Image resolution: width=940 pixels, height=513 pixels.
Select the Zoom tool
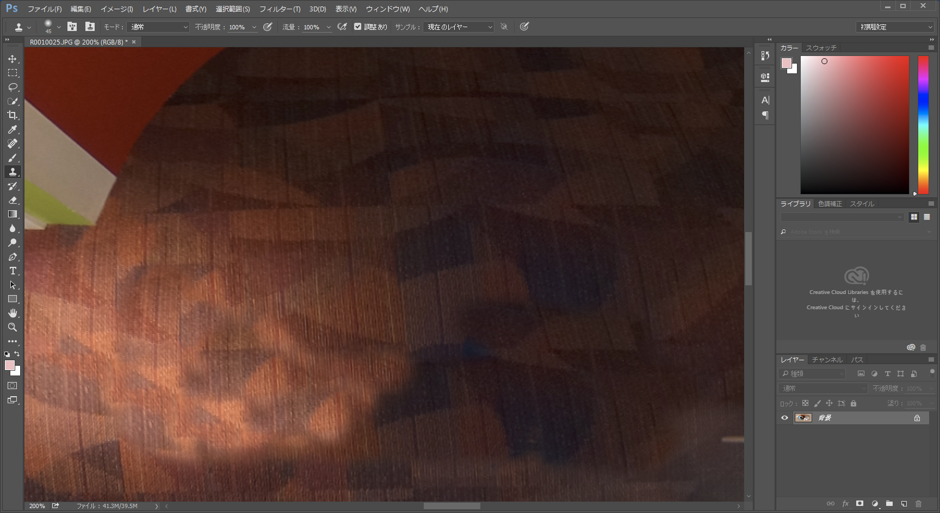[13, 327]
